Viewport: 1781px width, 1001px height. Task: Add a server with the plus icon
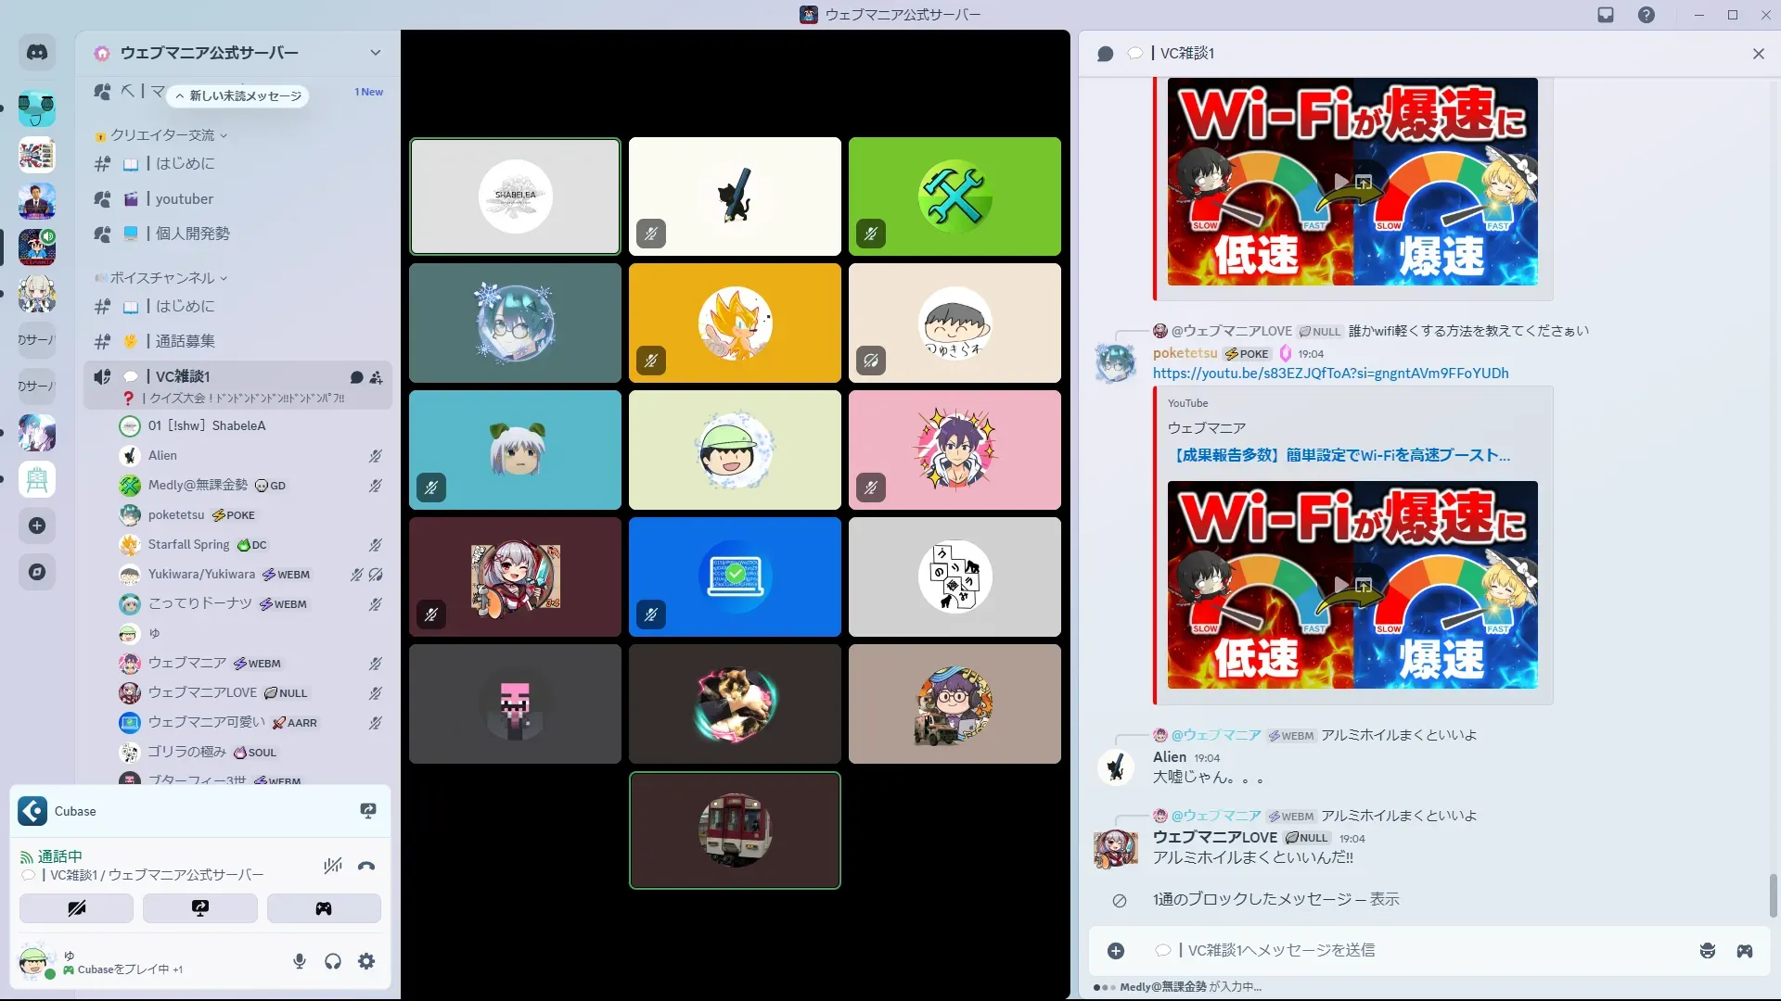[37, 526]
